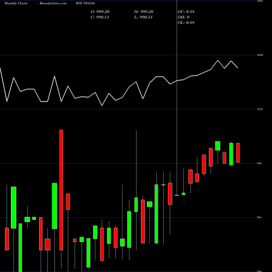
Task: Click the 1015 price axis label
Action: pos(260,109)
